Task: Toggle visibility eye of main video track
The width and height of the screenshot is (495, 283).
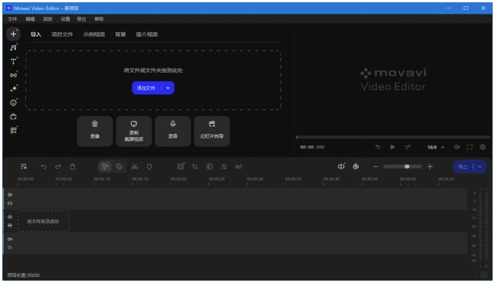Action: 10,216
